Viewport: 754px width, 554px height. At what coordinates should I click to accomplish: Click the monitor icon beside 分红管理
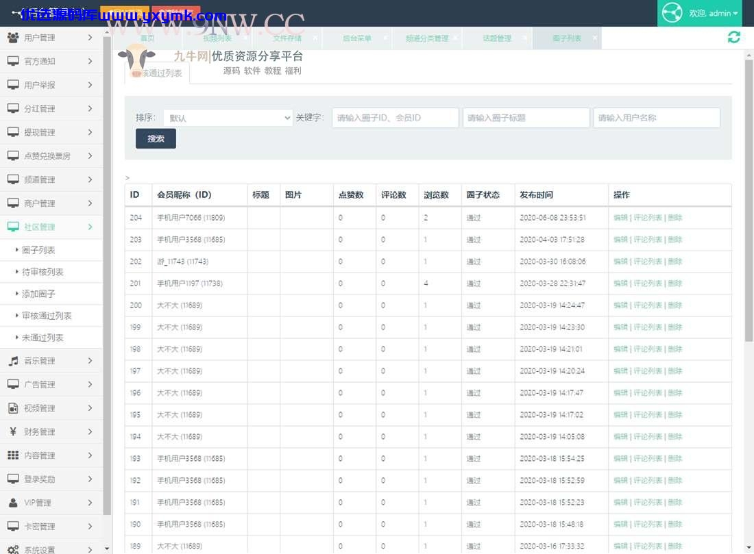(x=13, y=108)
